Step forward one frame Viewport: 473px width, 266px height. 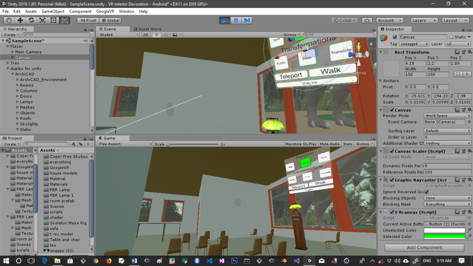[247, 20]
